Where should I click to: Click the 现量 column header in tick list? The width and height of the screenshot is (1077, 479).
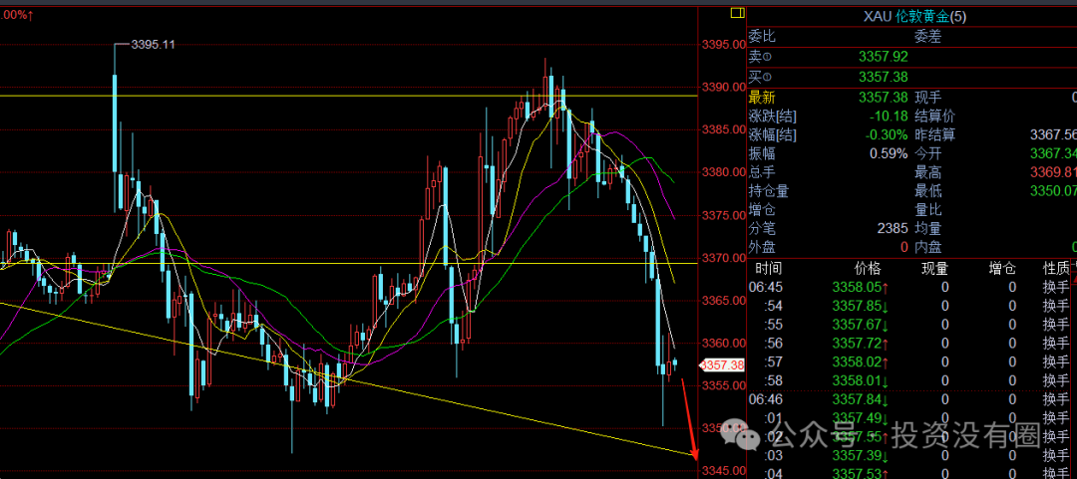[934, 268]
